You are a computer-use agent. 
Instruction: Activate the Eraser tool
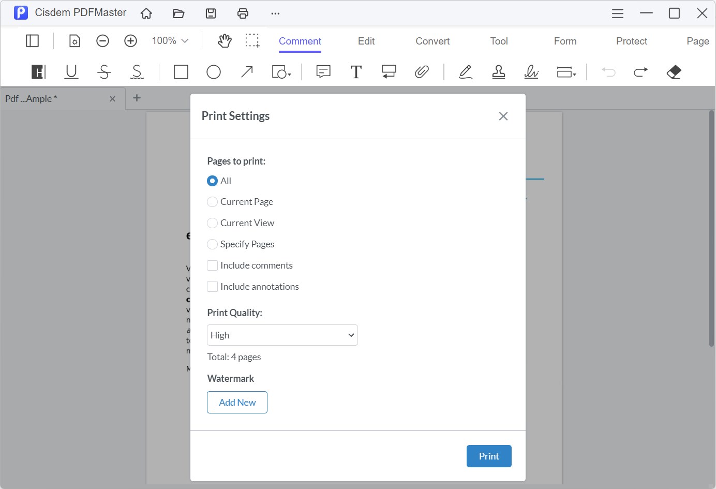click(674, 72)
